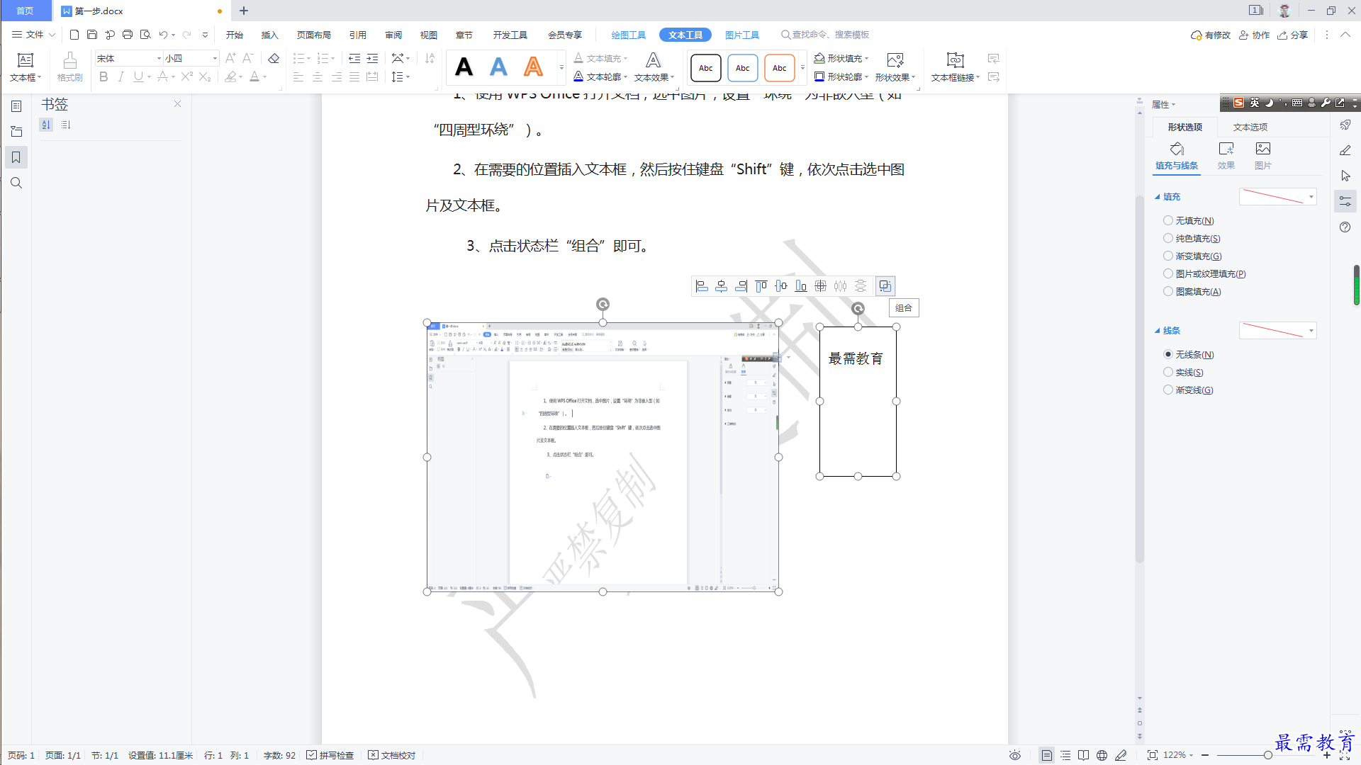1361x765 pixels.
Task: Click the Document proofing (文档校对) button
Action: tap(392, 755)
